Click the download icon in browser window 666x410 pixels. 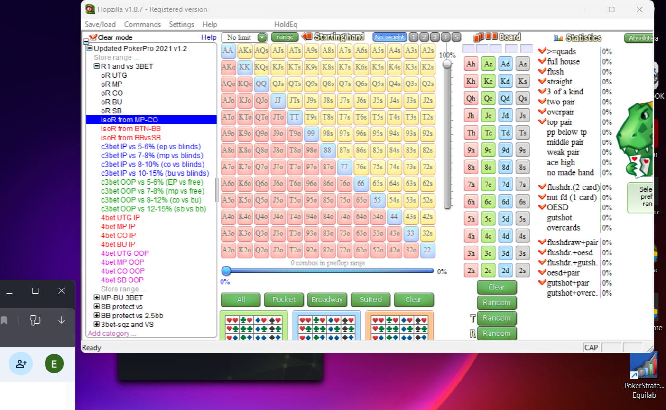tap(61, 321)
